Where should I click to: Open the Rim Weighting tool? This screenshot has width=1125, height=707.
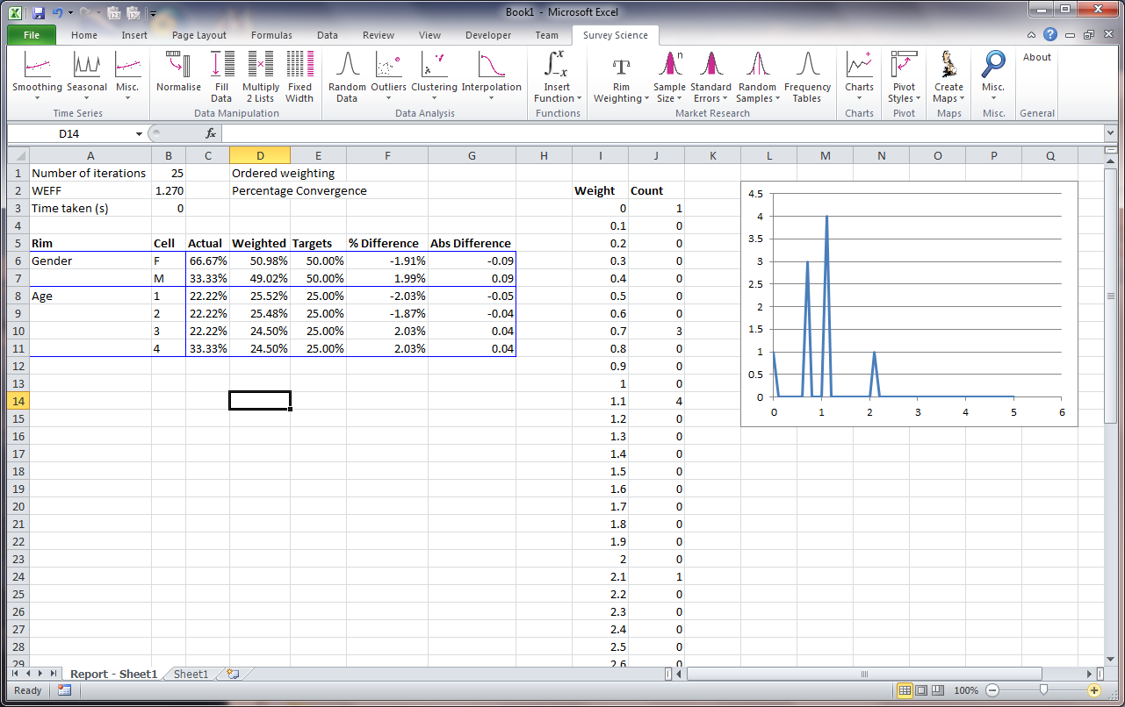pyautogui.click(x=621, y=77)
